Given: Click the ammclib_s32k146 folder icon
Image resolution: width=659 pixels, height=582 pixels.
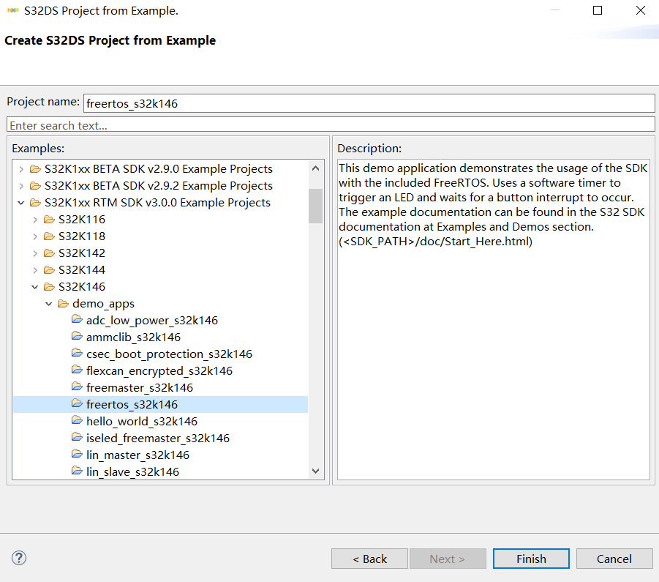Looking at the screenshot, I should [x=77, y=337].
